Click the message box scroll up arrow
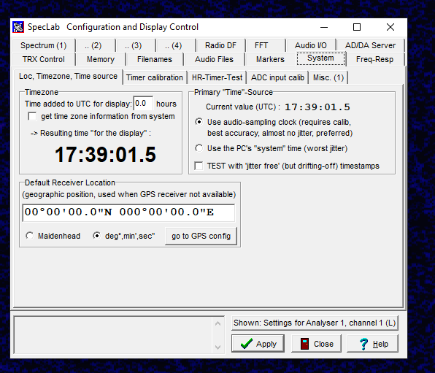The image size is (435, 373). [x=217, y=323]
